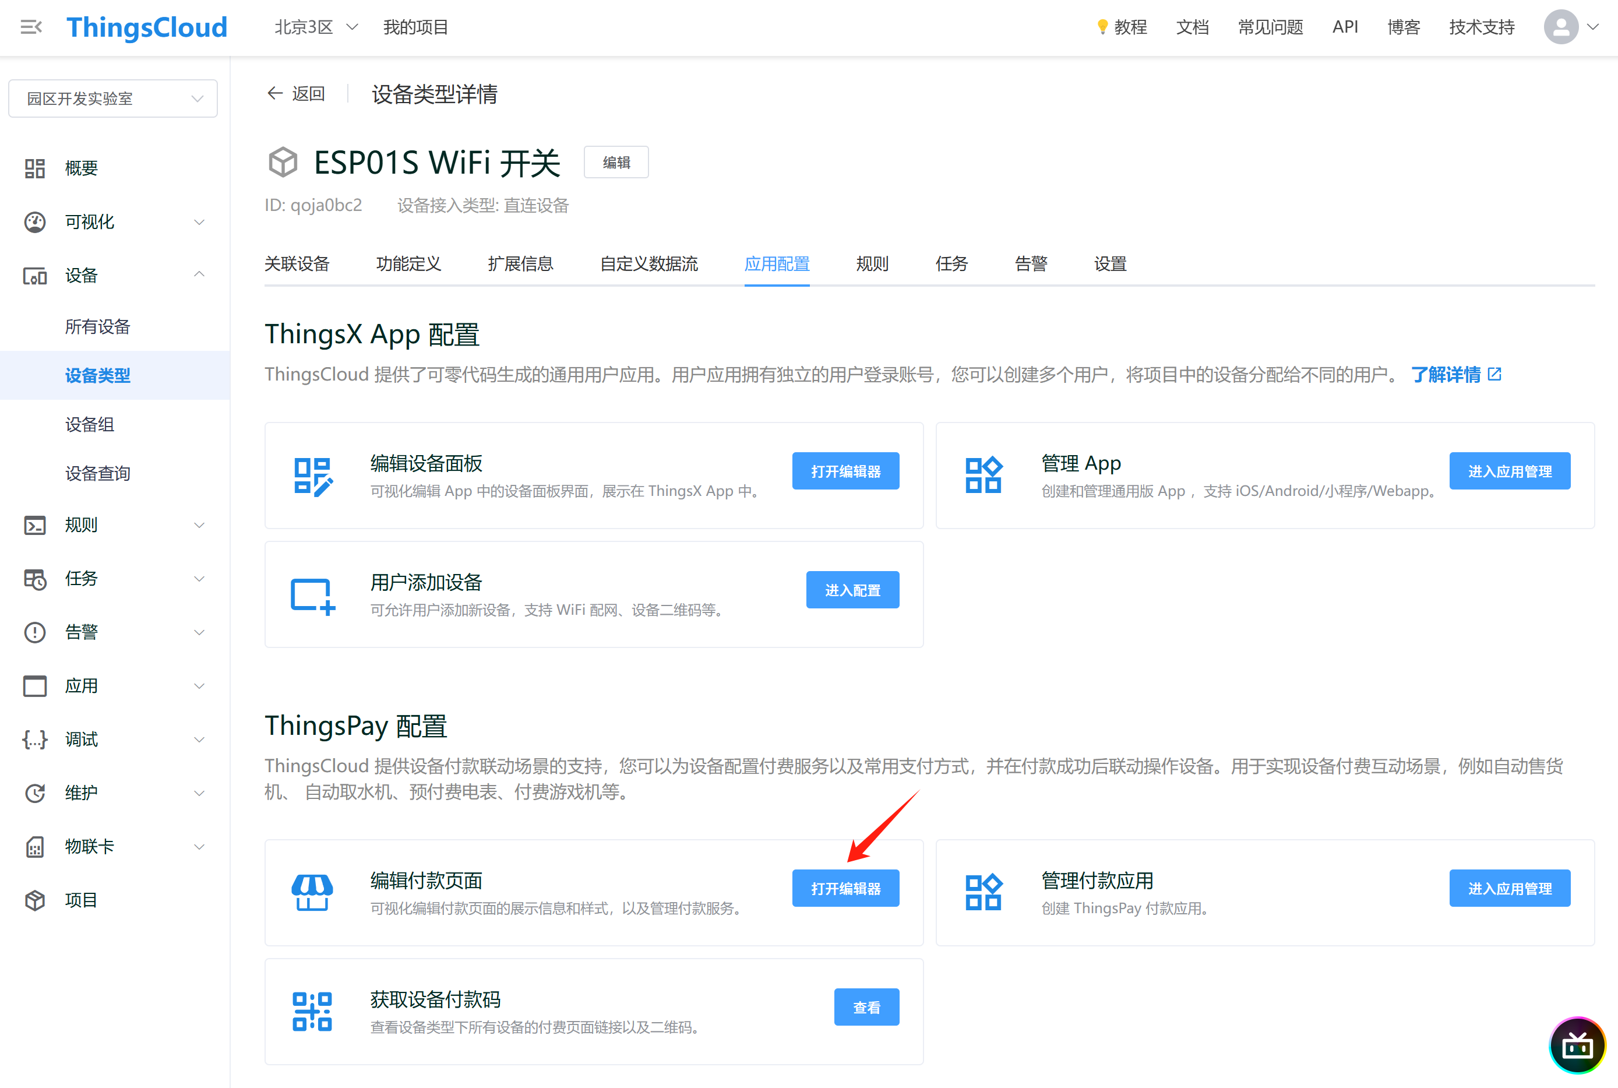Image resolution: width=1618 pixels, height=1088 pixels.
Task: Switch to the 设置 tab
Action: (1111, 263)
